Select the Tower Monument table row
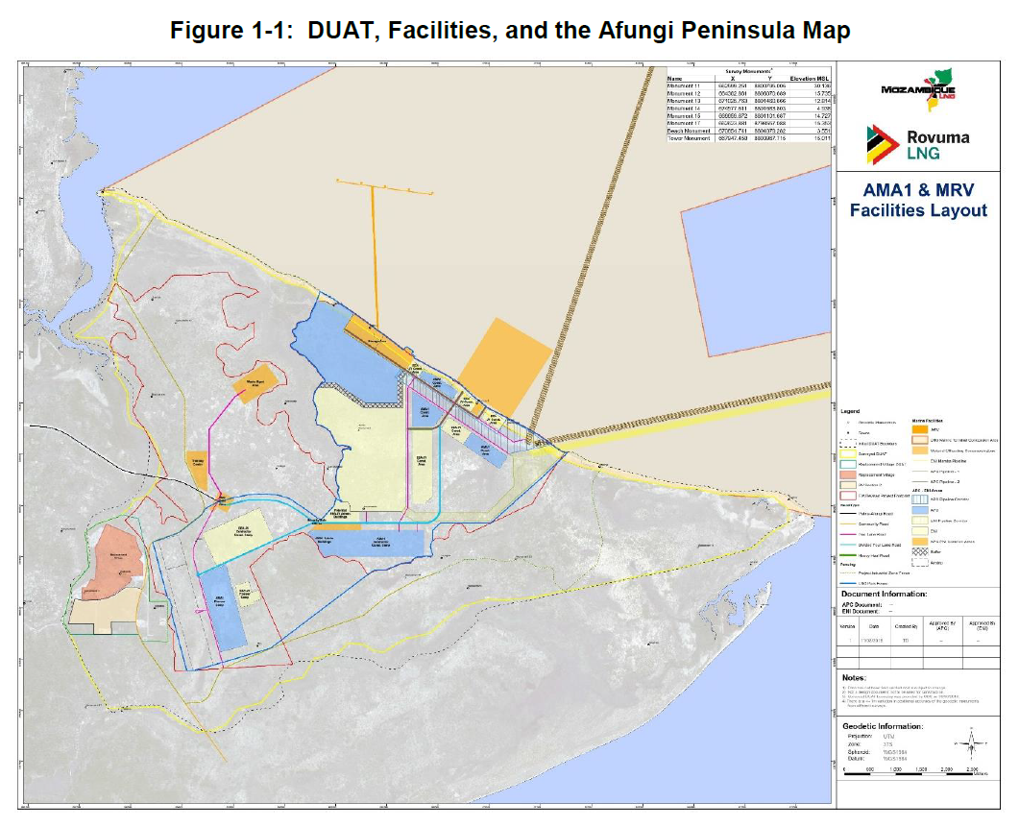Viewport: 1019px width, 827px height. 749,138
